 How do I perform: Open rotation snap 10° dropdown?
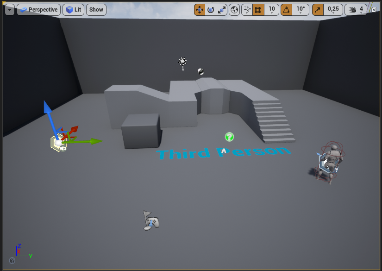pyautogui.click(x=301, y=10)
